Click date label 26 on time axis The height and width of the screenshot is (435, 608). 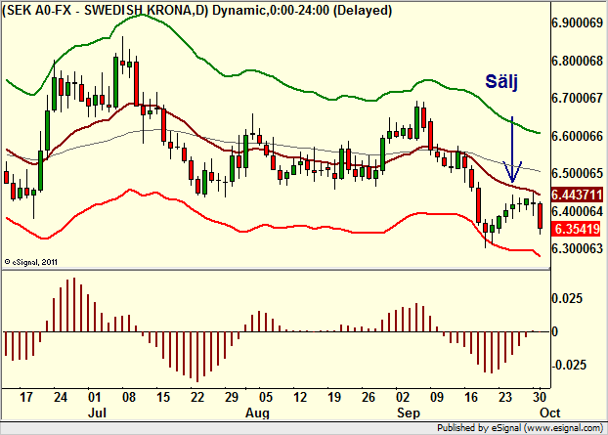[x=368, y=398]
